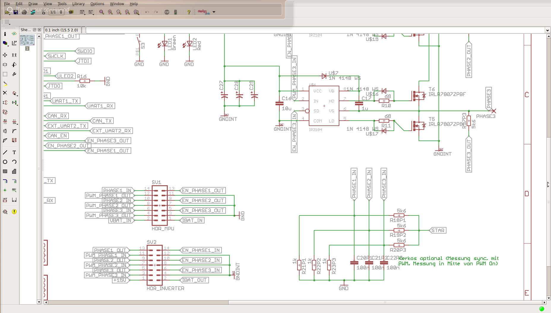
Task: Select the Circle drawing tool
Action: [x=5, y=162]
